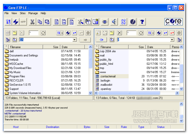Screen dimensions: 188x134
Task: Open the template text editor icon
Action: (x=96, y=22)
